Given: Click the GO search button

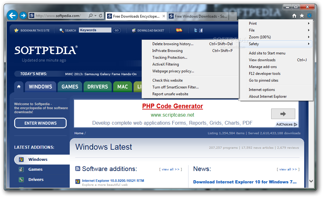Looking at the screenshot, I should coord(117,30).
